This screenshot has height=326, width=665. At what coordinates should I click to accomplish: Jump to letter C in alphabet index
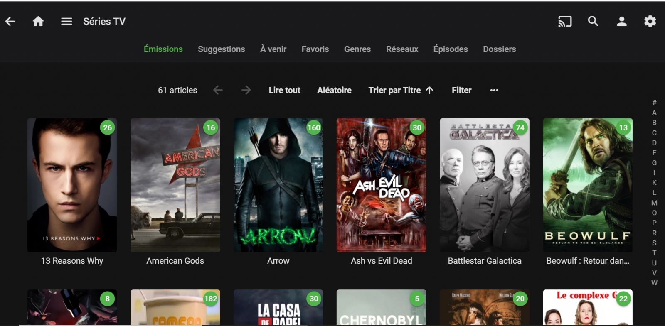tap(654, 133)
